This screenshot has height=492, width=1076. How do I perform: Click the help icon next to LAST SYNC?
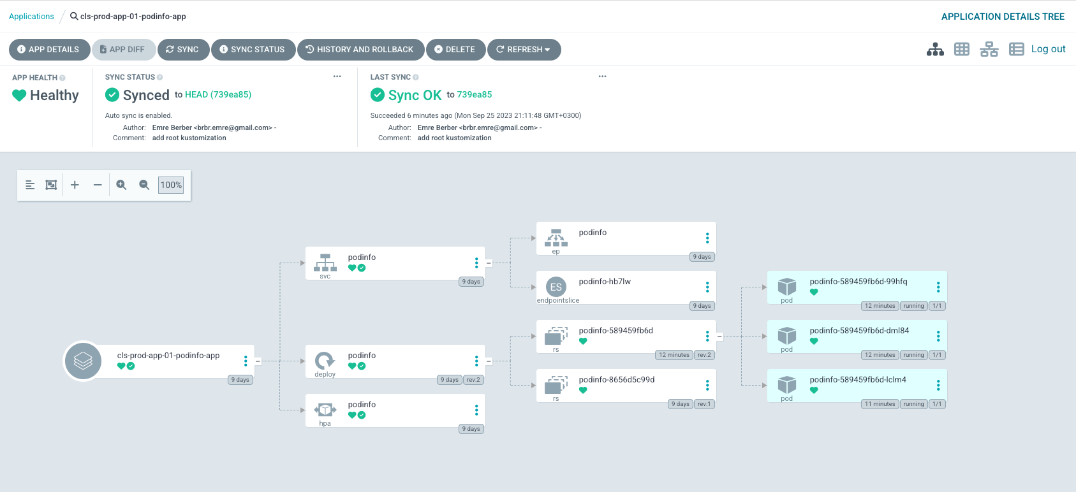(416, 77)
